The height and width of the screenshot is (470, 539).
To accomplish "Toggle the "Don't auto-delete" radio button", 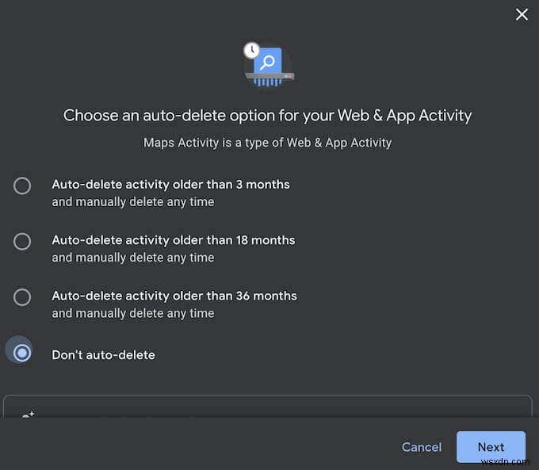I will pyautogui.click(x=22, y=353).
